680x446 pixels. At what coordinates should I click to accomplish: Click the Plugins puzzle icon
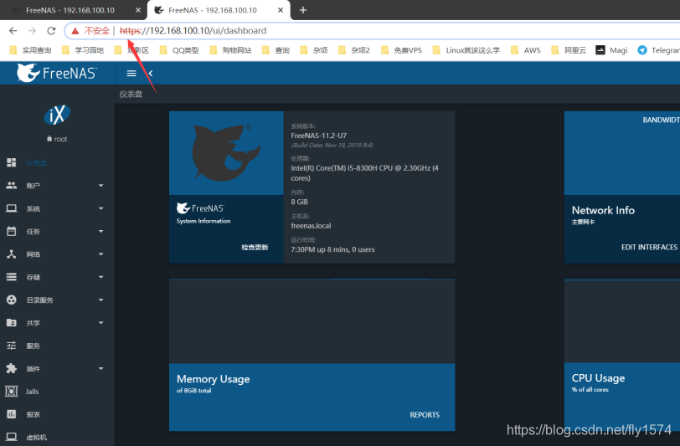coord(11,368)
